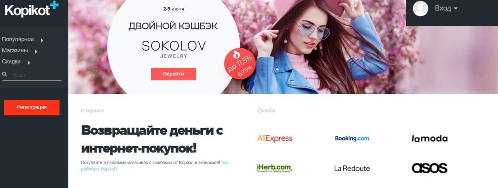Click the flame cashback percentage badge
This screenshot has width=498, height=188.
(240, 64)
